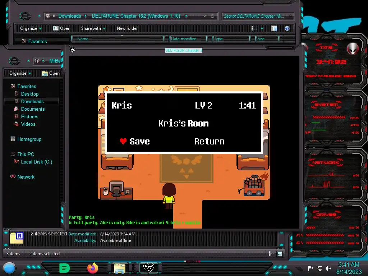Sort by the Type column header
368x276 pixels.
point(231,39)
